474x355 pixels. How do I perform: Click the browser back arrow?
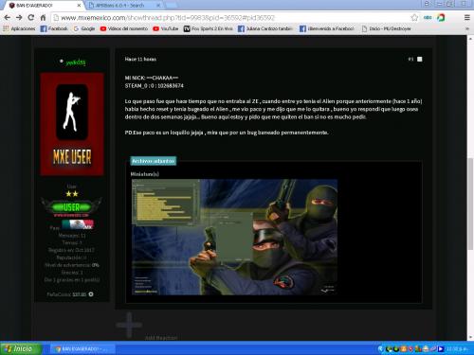(x=7, y=18)
